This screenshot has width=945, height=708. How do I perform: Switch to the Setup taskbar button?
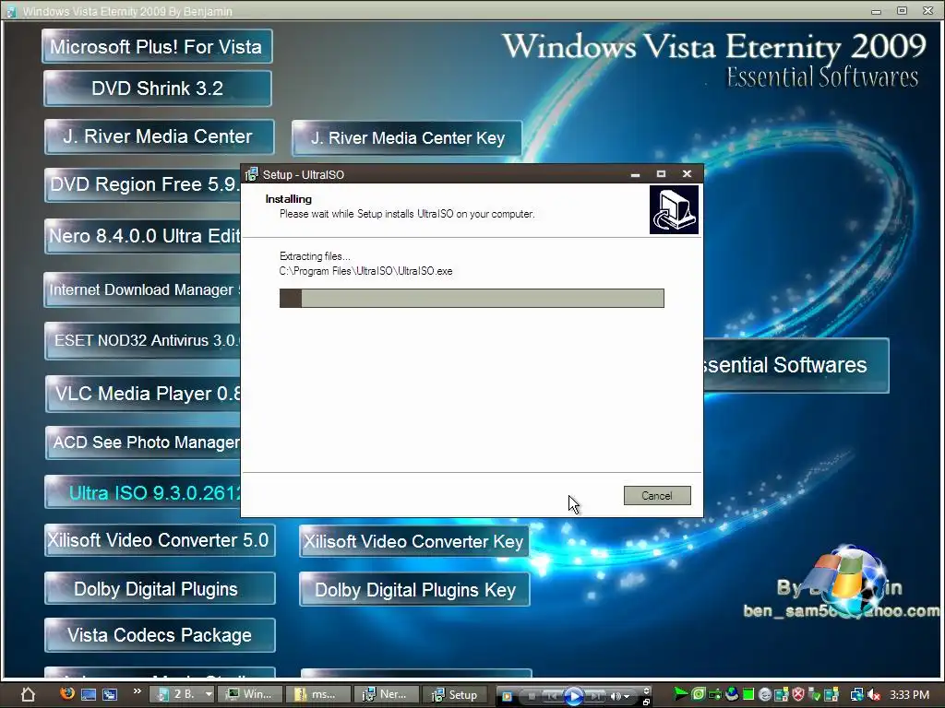(455, 694)
